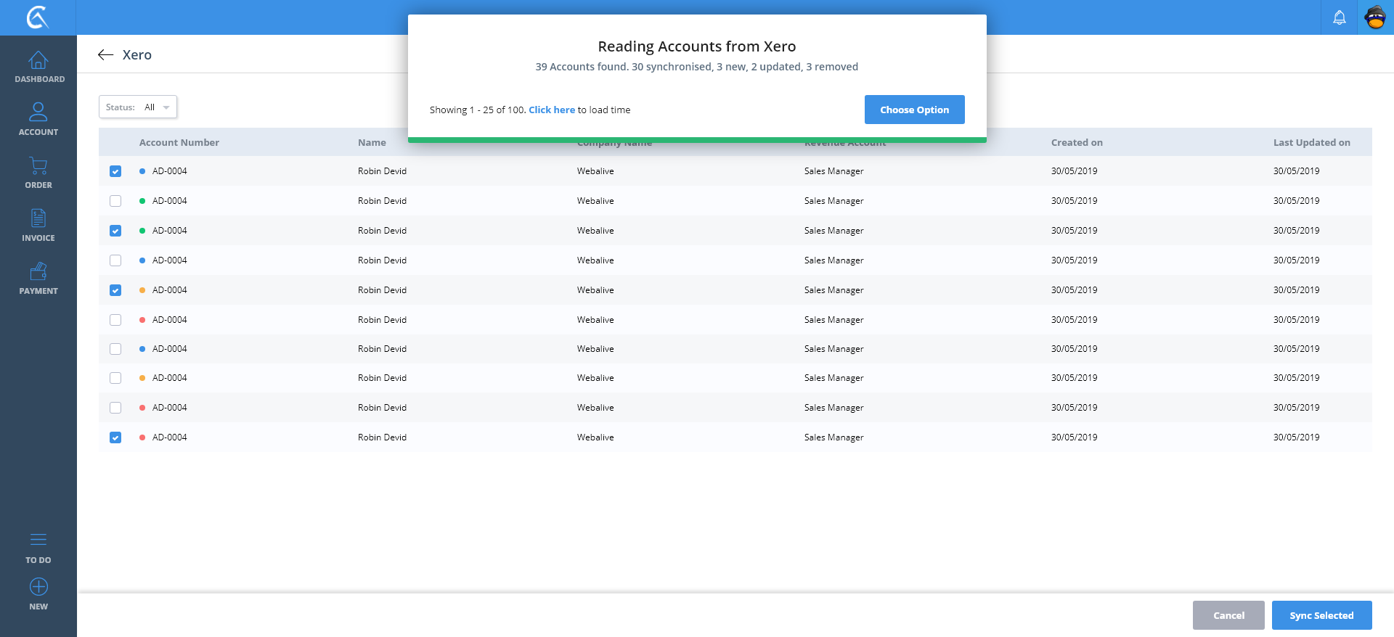
Task: Uncheck the first row's checkbox
Action: click(115, 171)
